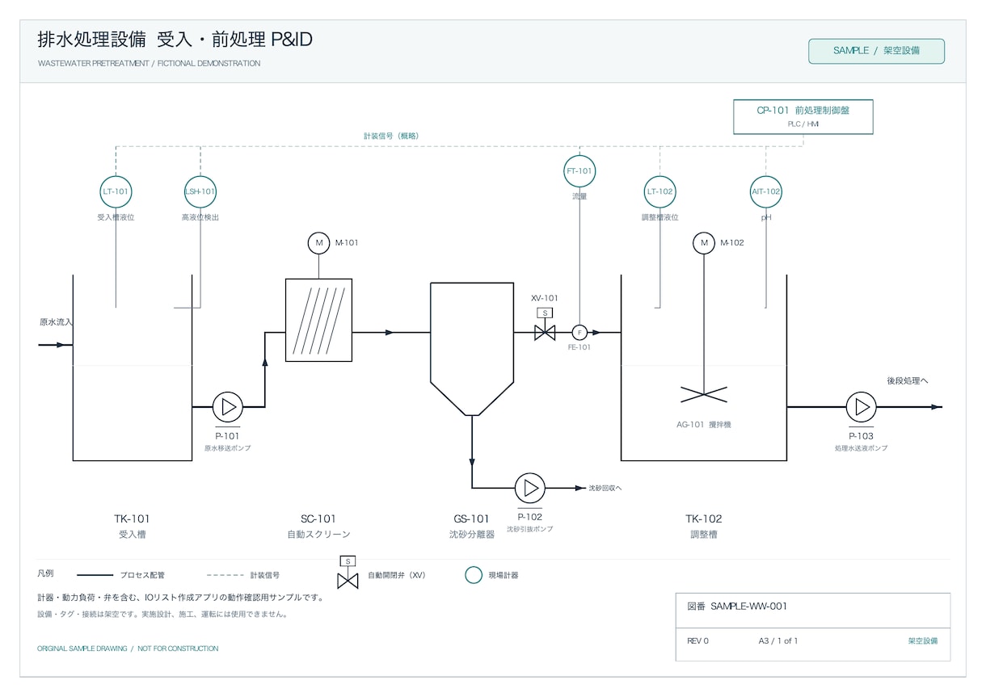Select the M-101 motor symbol above the screen

coord(319,243)
